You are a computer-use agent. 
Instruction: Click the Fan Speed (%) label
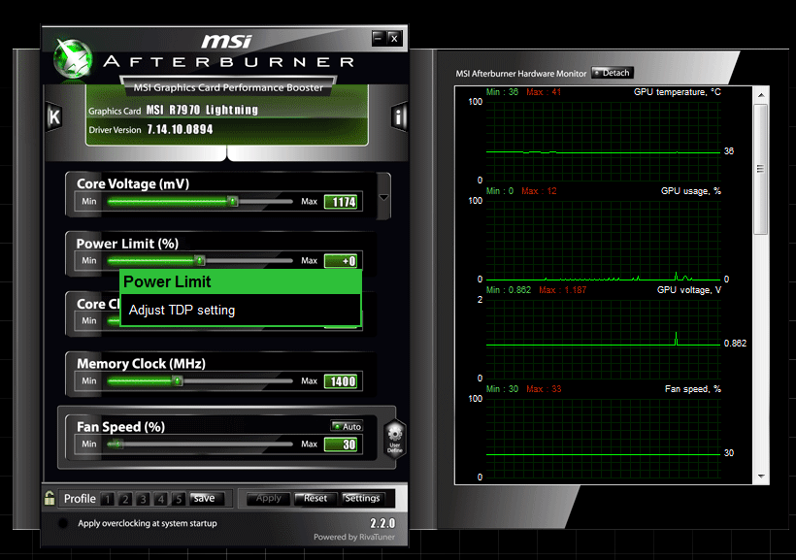pos(120,427)
